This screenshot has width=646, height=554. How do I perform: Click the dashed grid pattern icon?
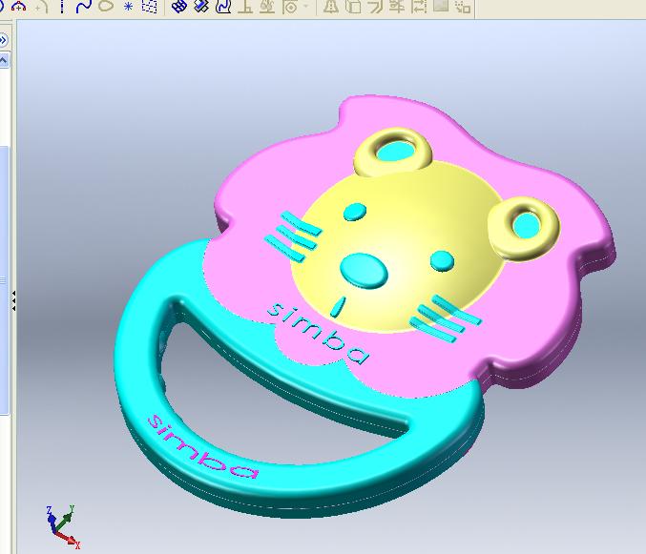click(x=150, y=6)
